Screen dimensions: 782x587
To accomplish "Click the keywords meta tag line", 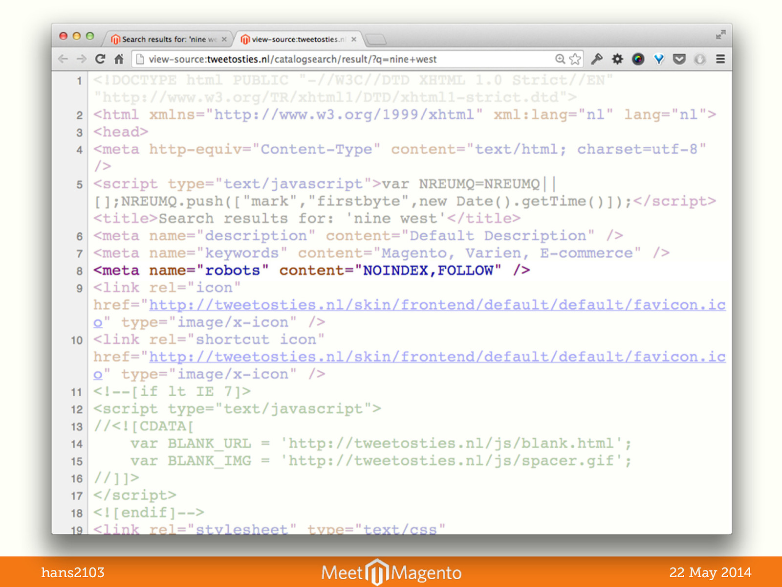I will 381,253.
